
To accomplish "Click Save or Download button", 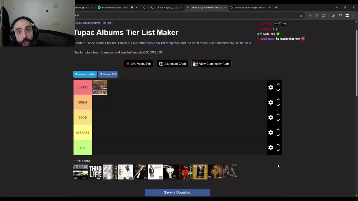I will tap(178, 192).
